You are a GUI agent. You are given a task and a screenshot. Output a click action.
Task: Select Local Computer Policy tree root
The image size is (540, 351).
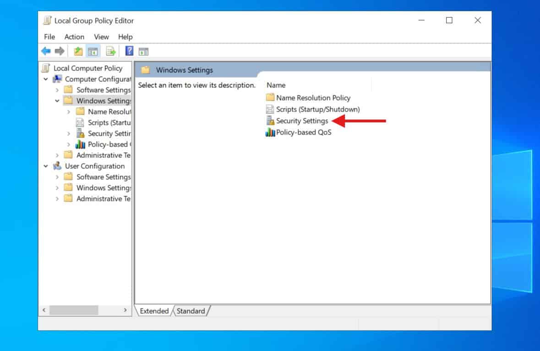(x=88, y=68)
